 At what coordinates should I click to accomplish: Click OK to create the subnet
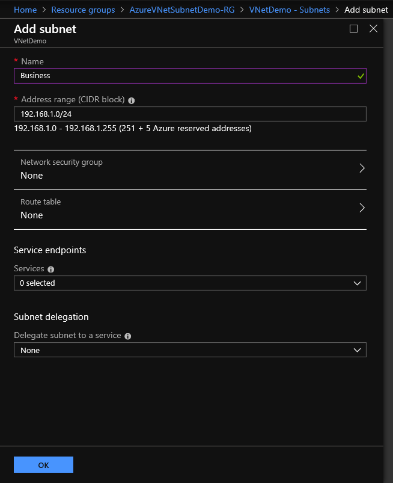[x=43, y=465]
